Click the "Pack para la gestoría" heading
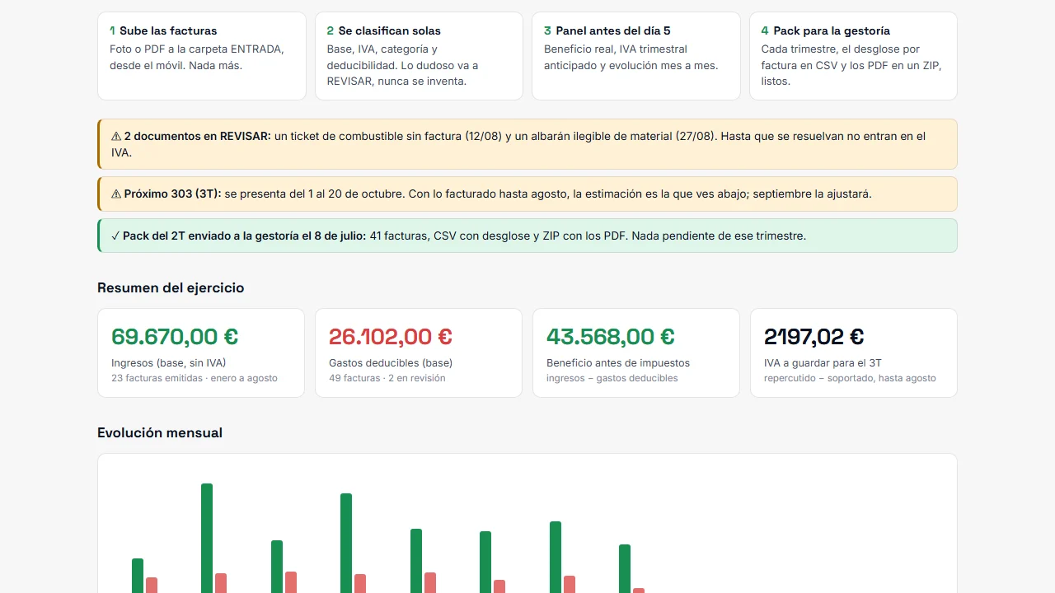 pyautogui.click(x=826, y=30)
